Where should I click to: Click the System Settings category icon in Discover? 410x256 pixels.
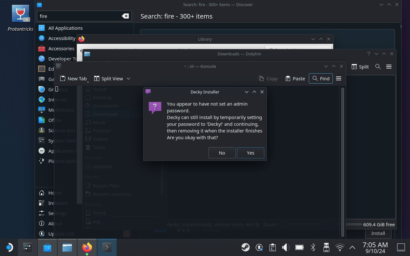(42, 141)
